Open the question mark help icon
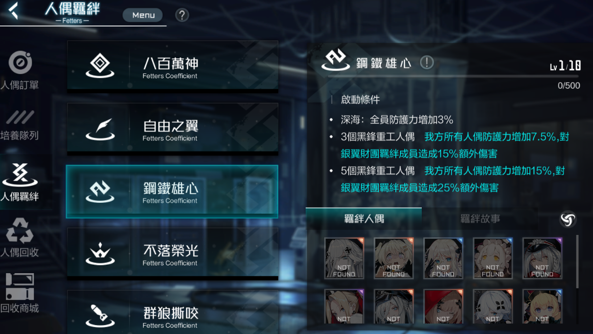Viewport: 593px width, 334px height. coord(182,15)
